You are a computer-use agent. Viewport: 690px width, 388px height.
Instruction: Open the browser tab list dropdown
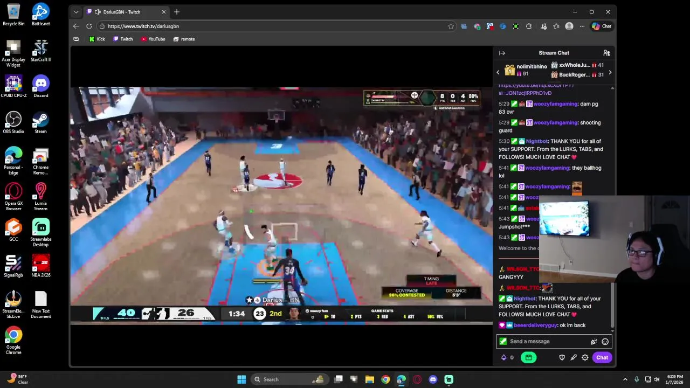[x=76, y=12]
